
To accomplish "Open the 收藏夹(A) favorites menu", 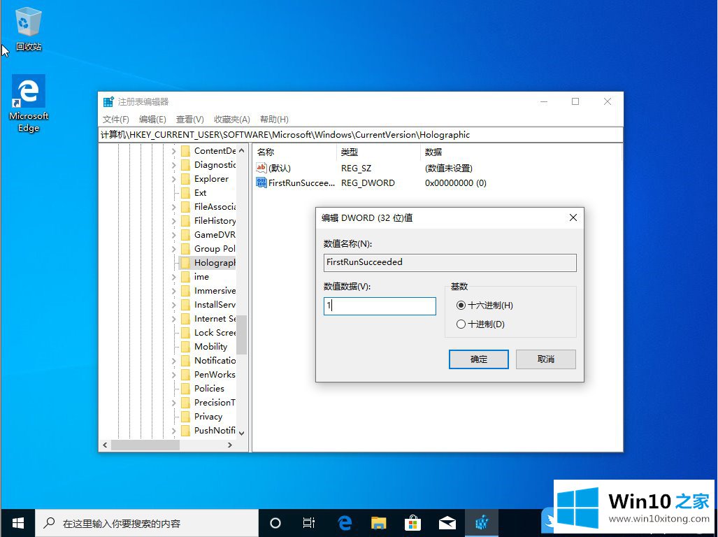I will 231,120.
